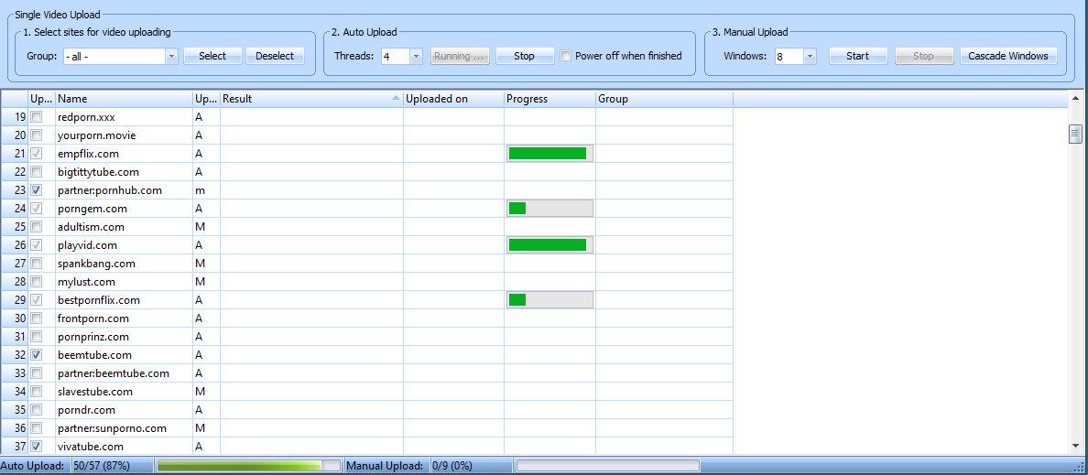Click the Manual Upload overall progress bar
This screenshot has height=475, width=1088.
[x=608, y=465]
